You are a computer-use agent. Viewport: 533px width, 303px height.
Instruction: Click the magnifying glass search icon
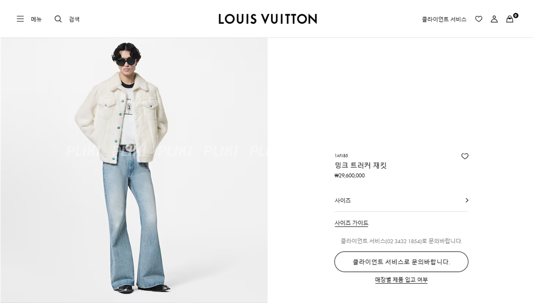click(58, 19)
